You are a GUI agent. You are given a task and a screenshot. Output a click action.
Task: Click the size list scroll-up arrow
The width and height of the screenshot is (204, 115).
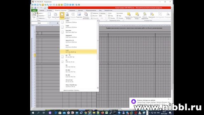[98, 21]
